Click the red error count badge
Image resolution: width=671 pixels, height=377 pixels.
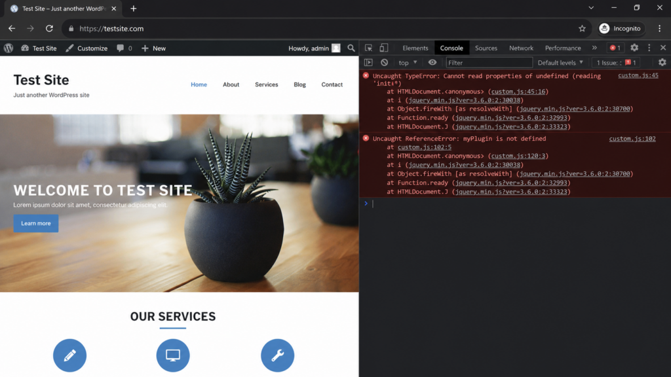tap(615, 48)
